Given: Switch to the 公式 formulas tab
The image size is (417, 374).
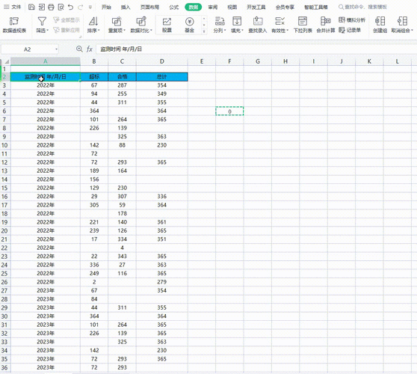Looking at the screenshot, I should 174,7.
